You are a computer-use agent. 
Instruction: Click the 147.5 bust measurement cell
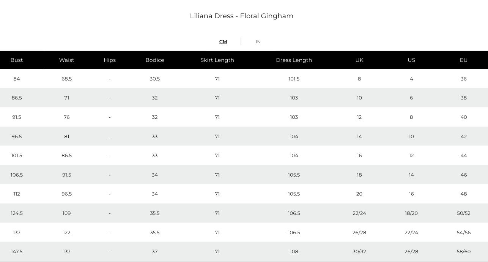coord(17,252)
